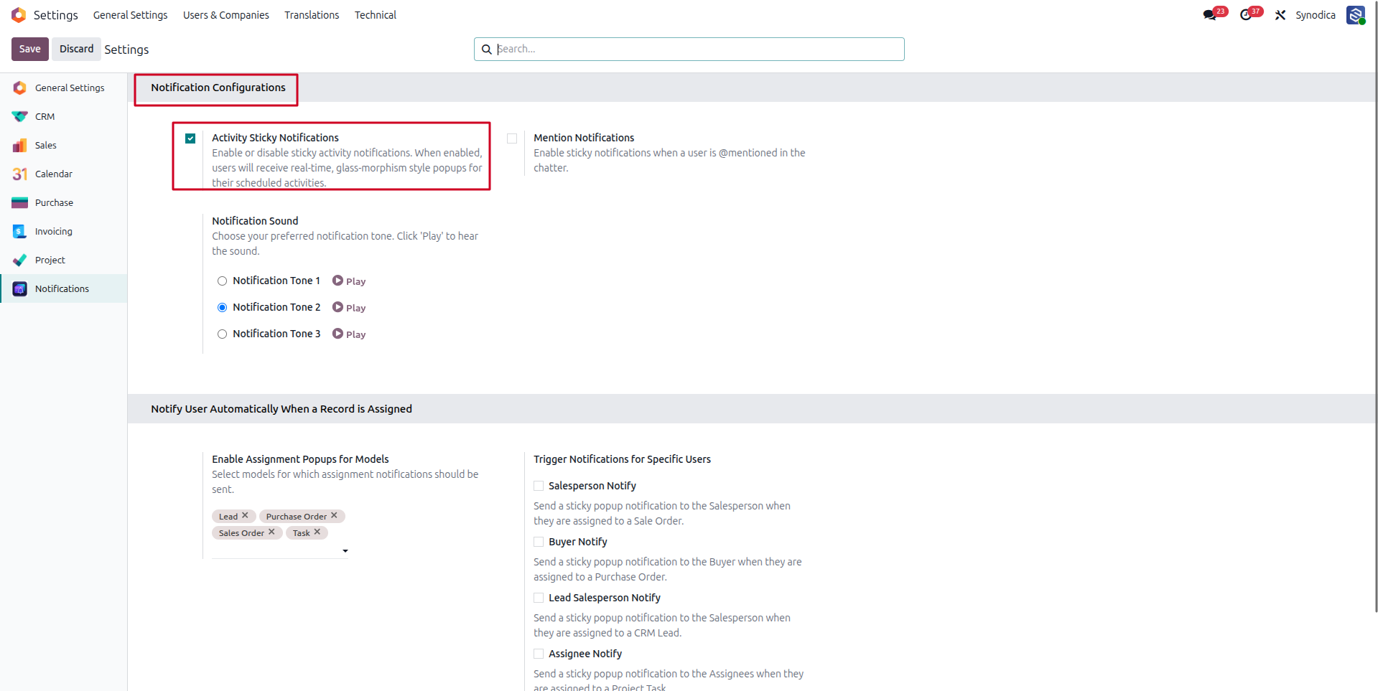
Task: Enable Salesperson Notify checkbox
Action: pos(539,486)
